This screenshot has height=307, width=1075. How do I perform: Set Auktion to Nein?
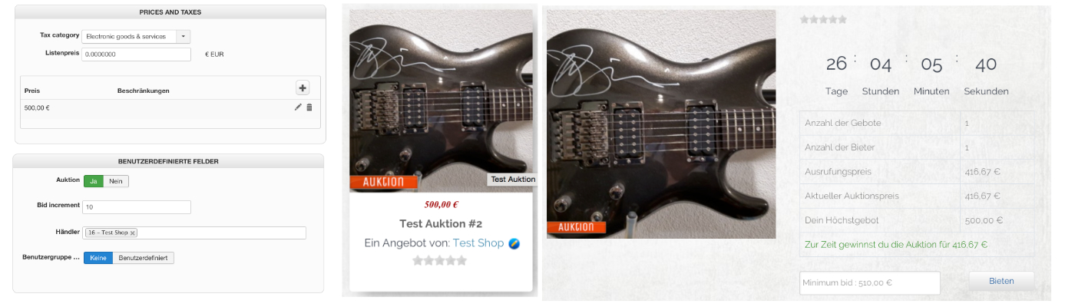pos(116,181)
